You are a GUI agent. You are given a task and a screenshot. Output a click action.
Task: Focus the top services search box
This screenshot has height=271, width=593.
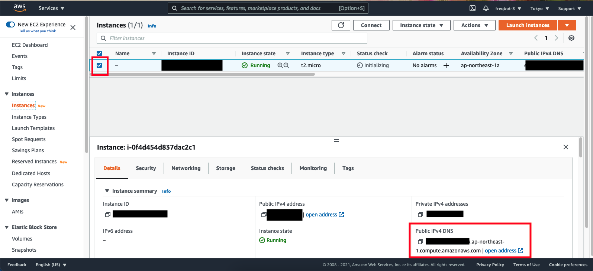tap(268, 8)
